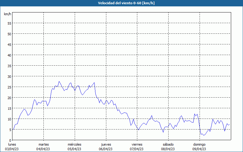The width and height of the screenshot is (243, 152).
Task: Select the 'domingo' day label
Action: coord(199,145)
